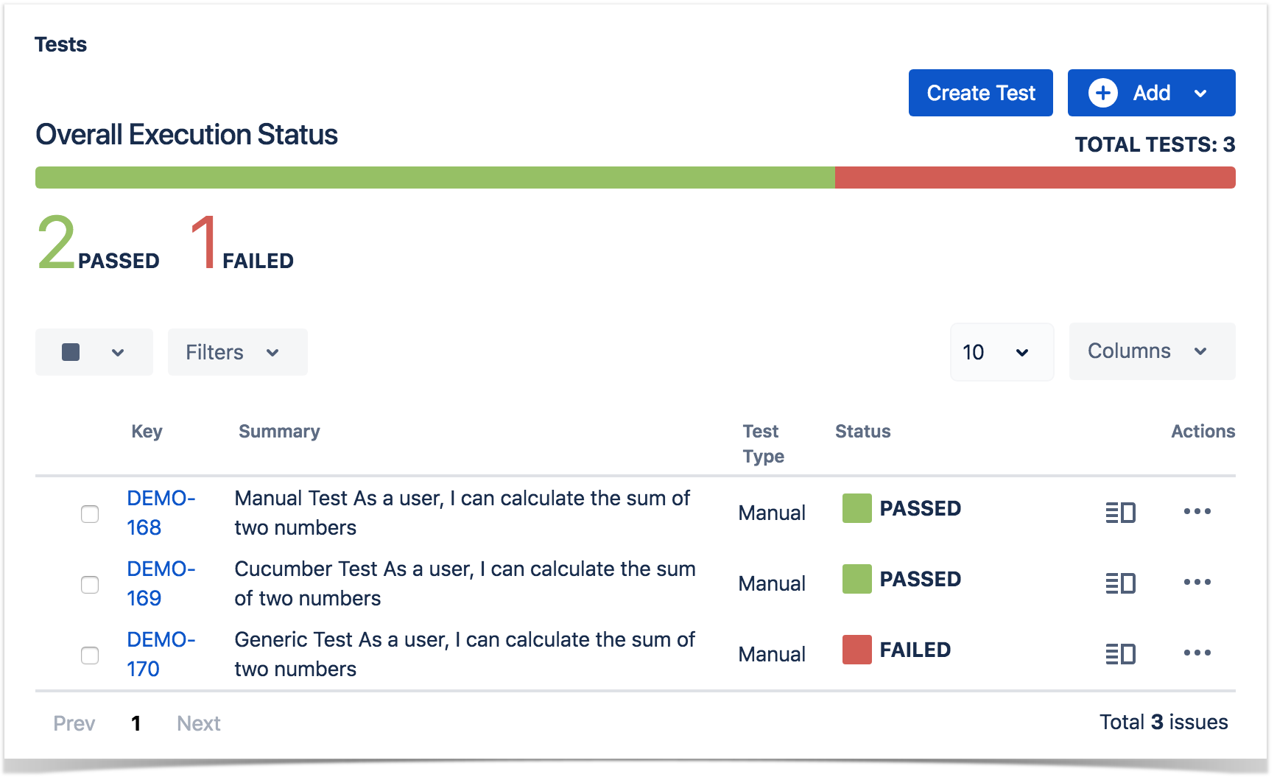Click 'Generic Test As a user' summary
The height and width of the screenshot is (780, 1277).
464,654
